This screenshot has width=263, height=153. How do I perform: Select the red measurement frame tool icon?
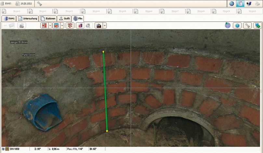(x=70, y=25)
